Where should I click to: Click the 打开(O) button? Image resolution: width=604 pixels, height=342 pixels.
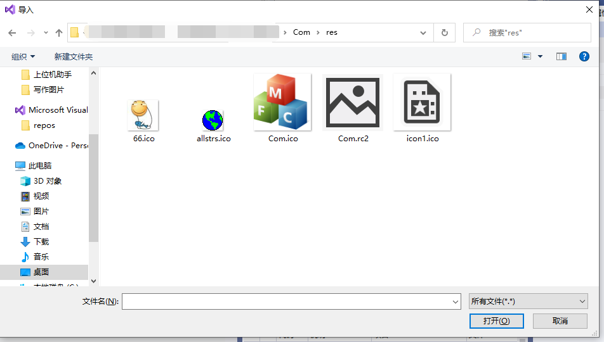(497, 321)
